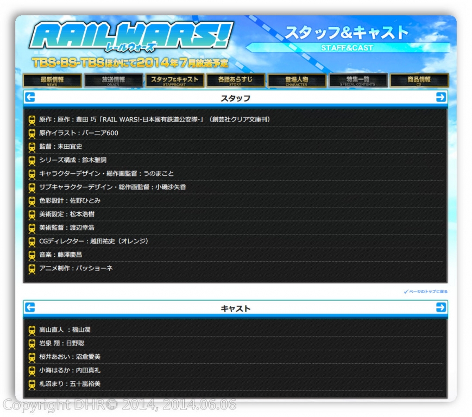Click the 内田真礼 cast entry
472x417 pixels.
pyautogui.click(x=71, y=370)
